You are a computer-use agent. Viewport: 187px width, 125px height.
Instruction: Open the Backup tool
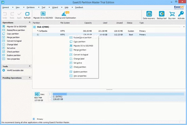[x=161, y=15]
